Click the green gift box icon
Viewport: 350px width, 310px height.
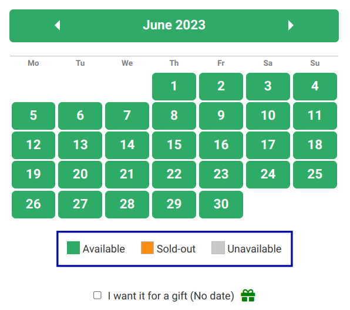(x=248, y=295)
